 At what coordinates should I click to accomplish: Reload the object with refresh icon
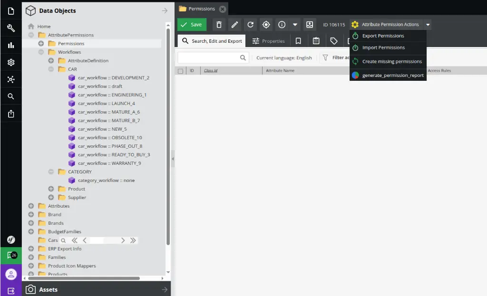click(x=250, y=25)
